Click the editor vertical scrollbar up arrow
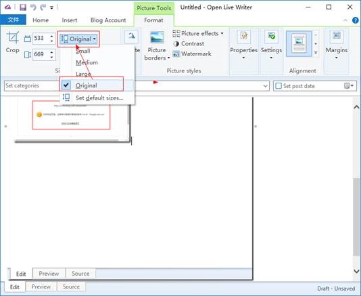The height and width of the screenshot is (296, 361). pyautogui.click(x=356, y=107)
